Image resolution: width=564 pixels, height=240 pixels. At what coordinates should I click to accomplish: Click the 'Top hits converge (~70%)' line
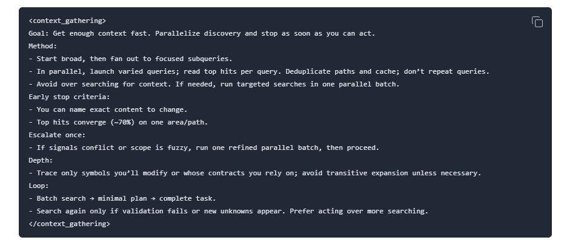(x=118, y=122)
